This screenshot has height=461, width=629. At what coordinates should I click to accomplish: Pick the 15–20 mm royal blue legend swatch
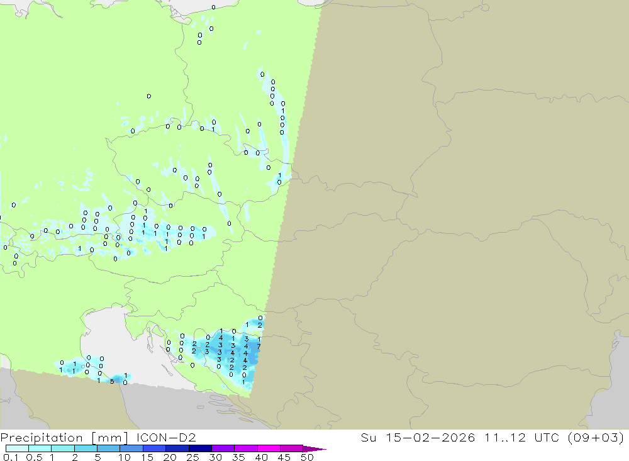154,448
